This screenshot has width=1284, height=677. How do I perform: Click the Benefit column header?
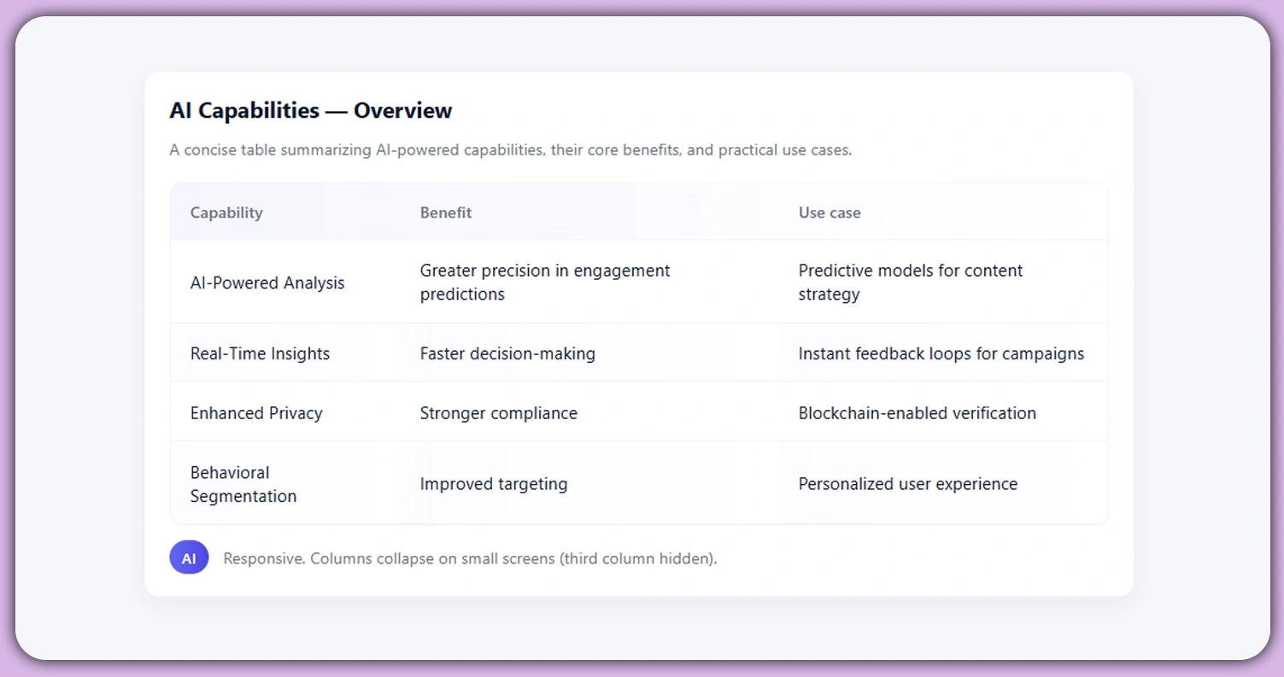coord(446,213)
